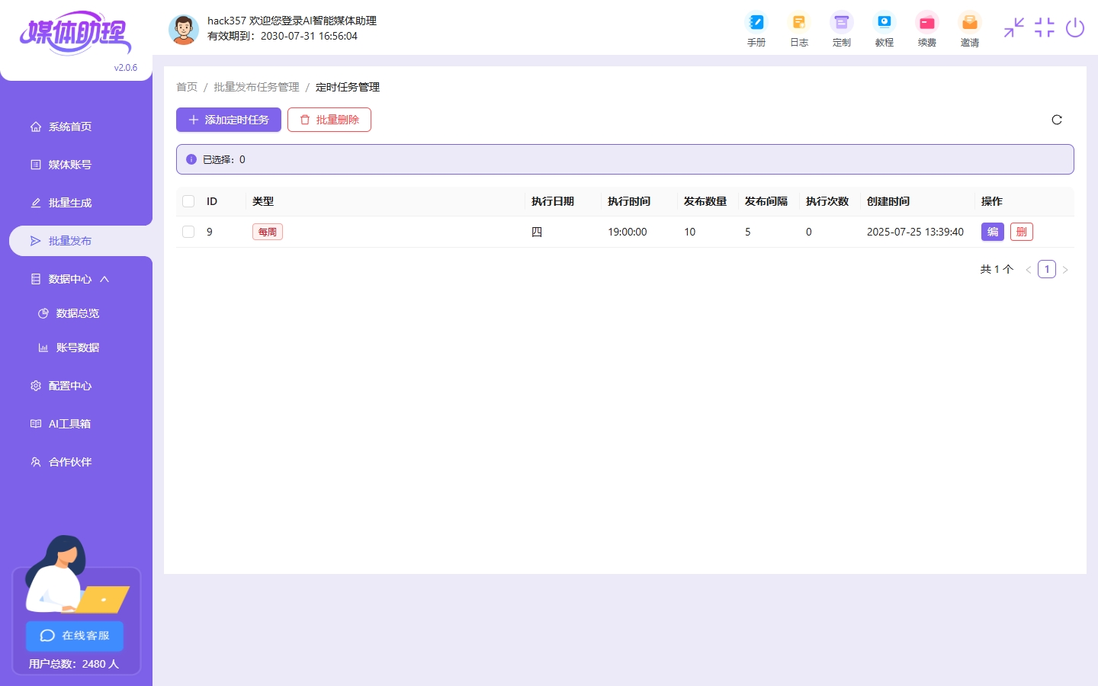1098x686 pixels.
Task: Click the power logout icon
Action: coord(1075,27)
